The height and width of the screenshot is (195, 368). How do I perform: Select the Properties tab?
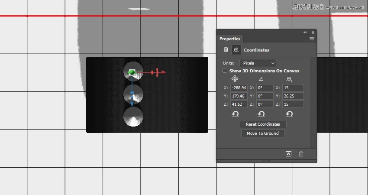coord(229,39)
